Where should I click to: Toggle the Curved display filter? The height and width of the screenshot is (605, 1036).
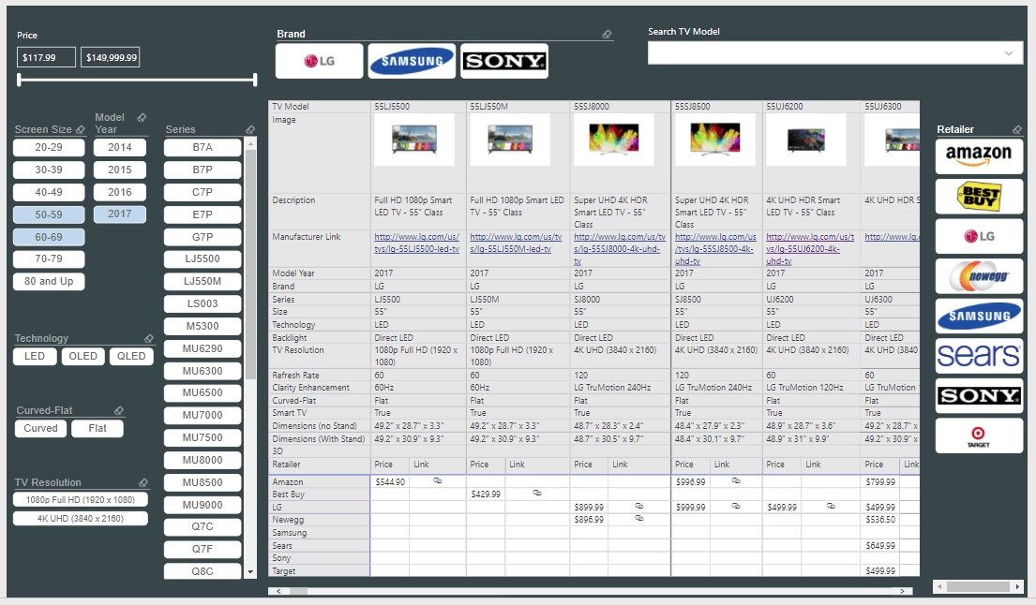[41, 428]
